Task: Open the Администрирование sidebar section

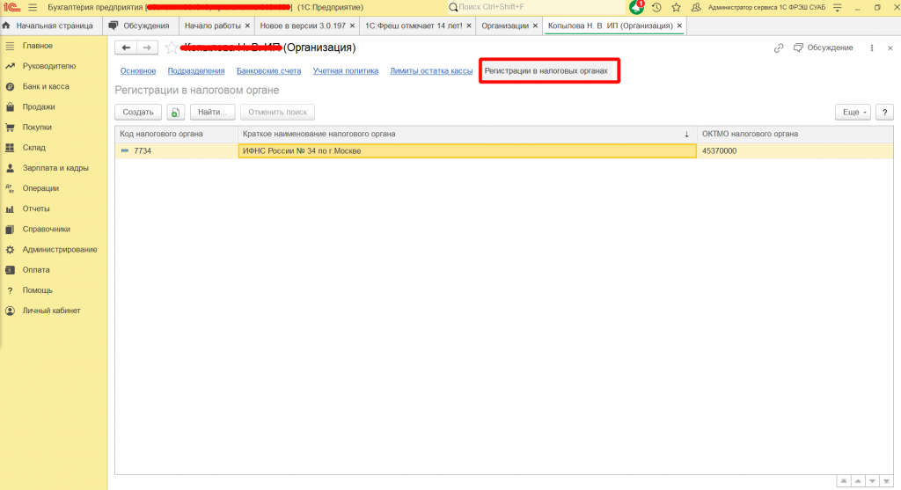Action: coord(60,250)
